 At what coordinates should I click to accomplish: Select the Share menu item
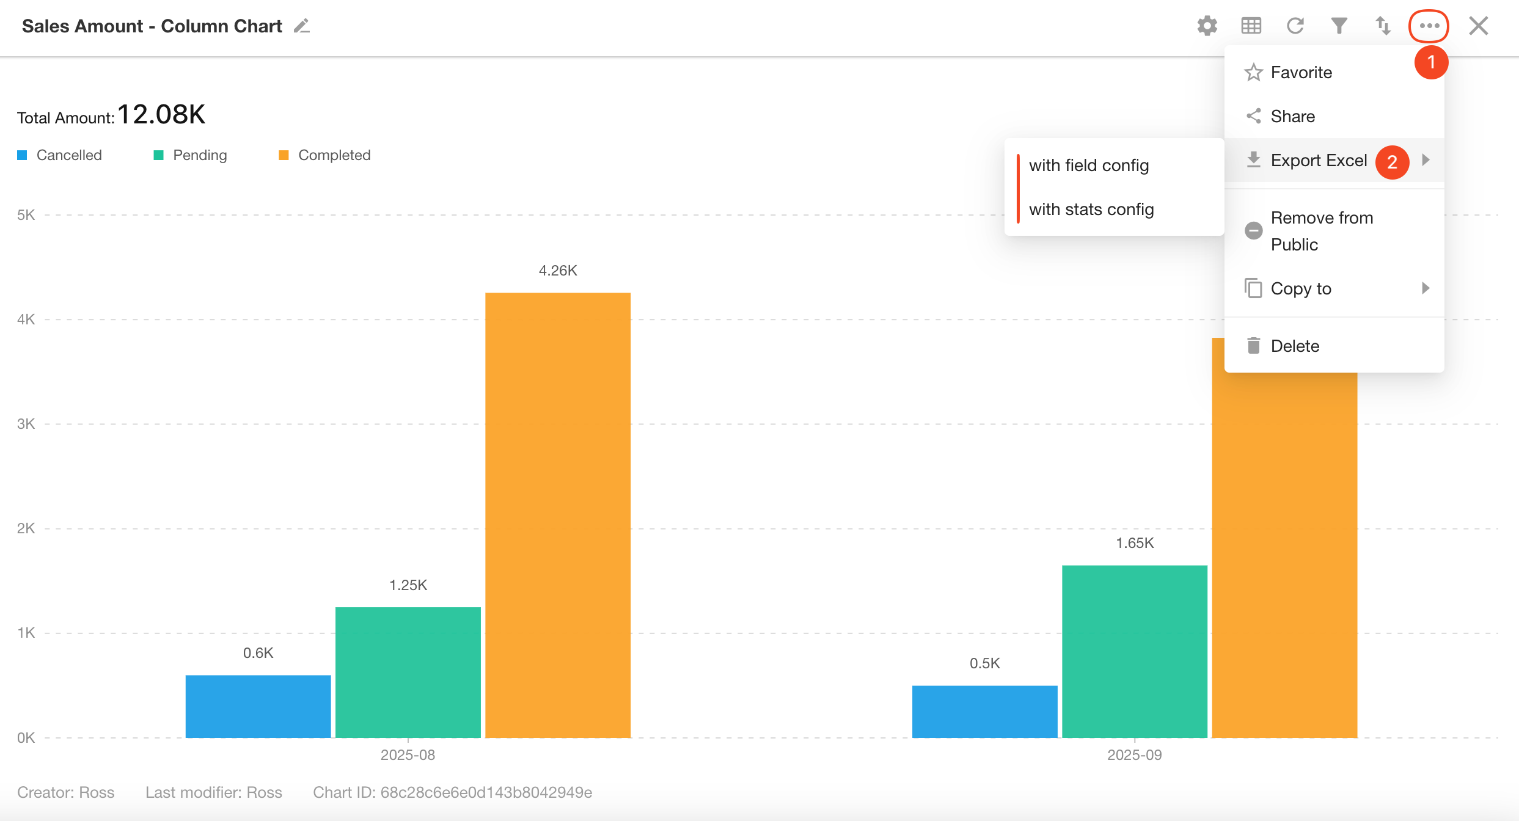point(1292,116)
